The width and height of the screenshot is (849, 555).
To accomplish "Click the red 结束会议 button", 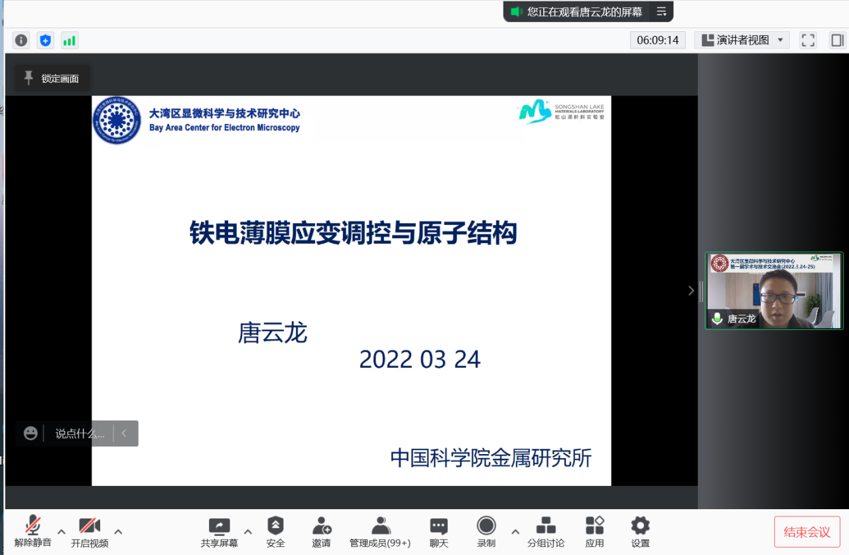I will (x=807, y=532).
